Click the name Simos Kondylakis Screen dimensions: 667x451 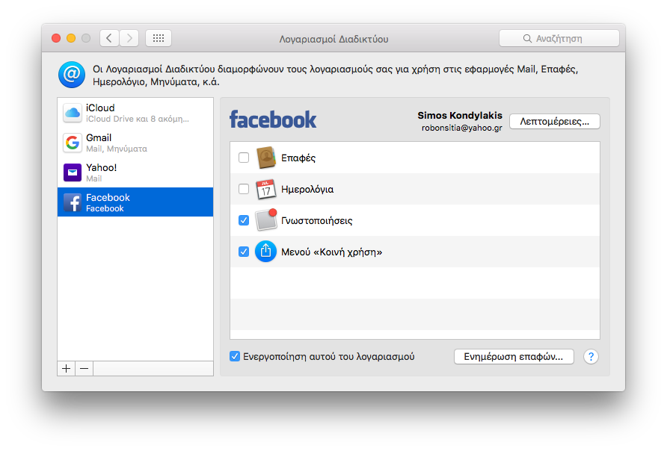click(460, 116)
